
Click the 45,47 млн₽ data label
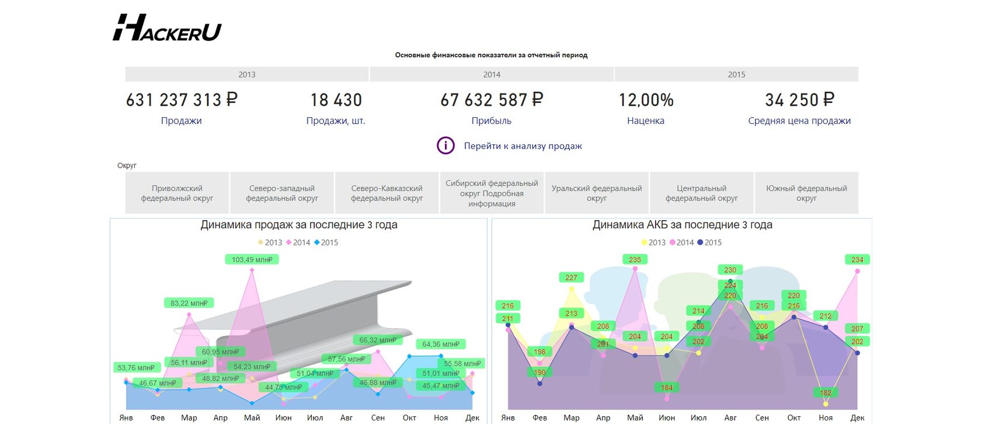pyautogui.click(x=441, y=385)
